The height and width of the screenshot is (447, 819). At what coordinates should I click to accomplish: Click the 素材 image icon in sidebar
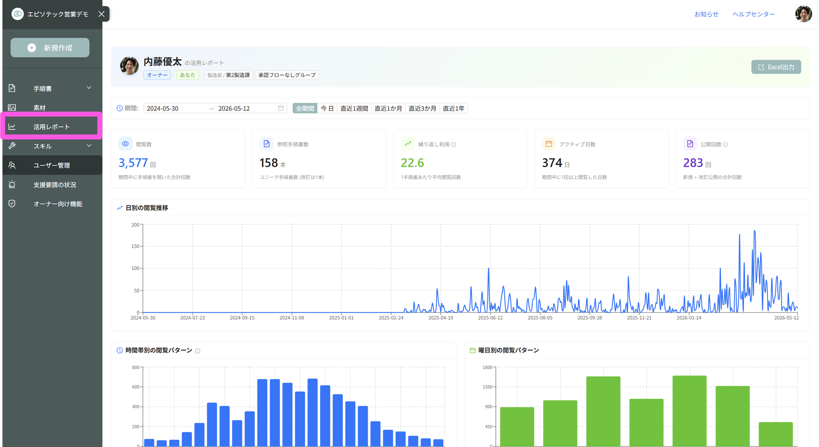tap(12, 107)
